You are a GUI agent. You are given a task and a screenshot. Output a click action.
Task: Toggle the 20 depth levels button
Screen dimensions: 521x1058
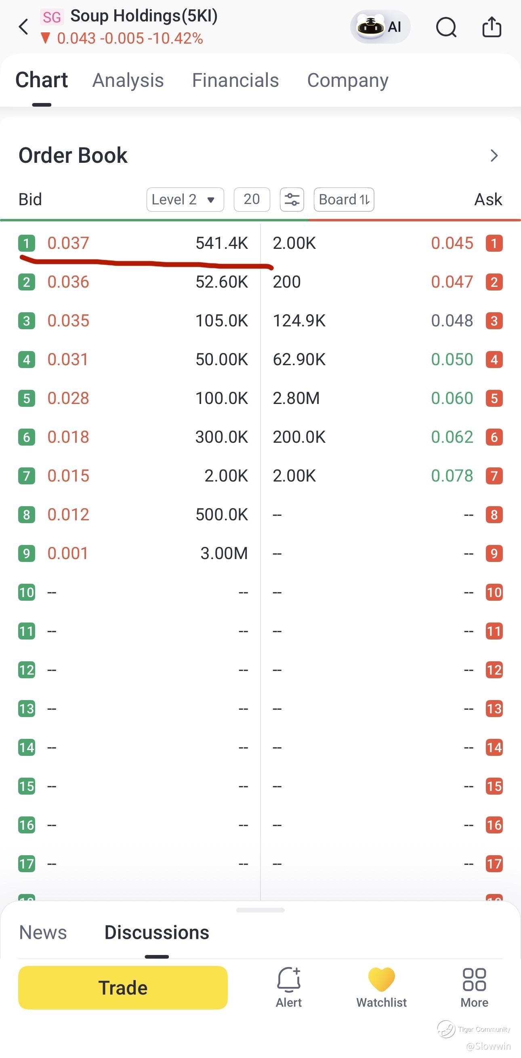point(252,200)
